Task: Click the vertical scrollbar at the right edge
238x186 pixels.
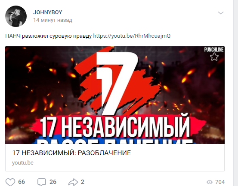Action: [235, 93]
